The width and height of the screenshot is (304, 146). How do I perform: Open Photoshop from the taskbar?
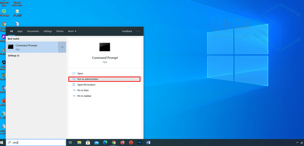(x=140, y=142)
